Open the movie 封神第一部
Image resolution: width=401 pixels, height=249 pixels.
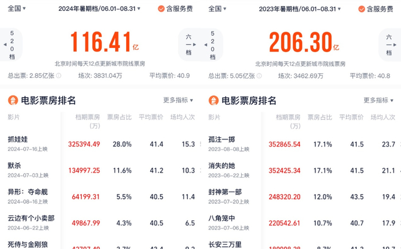click(225, 192)
